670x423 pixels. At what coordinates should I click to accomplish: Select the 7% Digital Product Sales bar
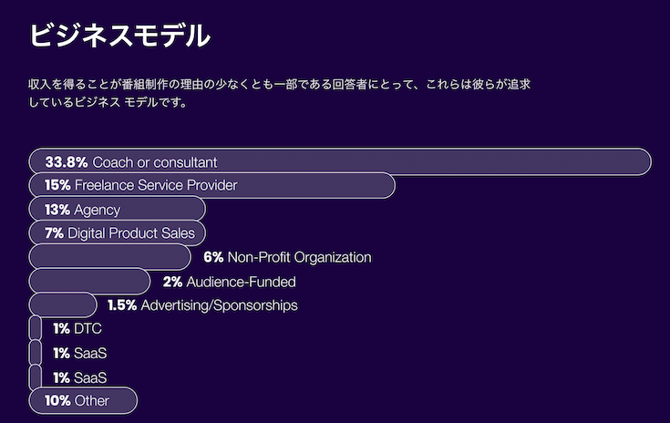117,233
